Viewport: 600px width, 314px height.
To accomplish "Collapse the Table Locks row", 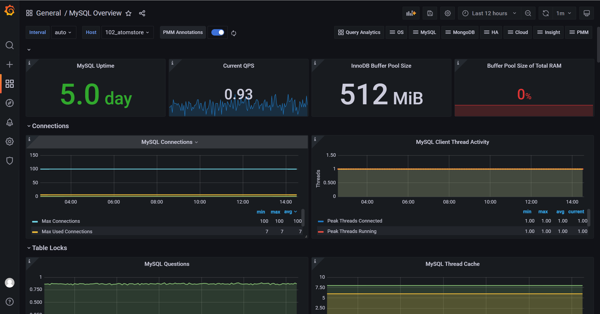I will (47, 248).
